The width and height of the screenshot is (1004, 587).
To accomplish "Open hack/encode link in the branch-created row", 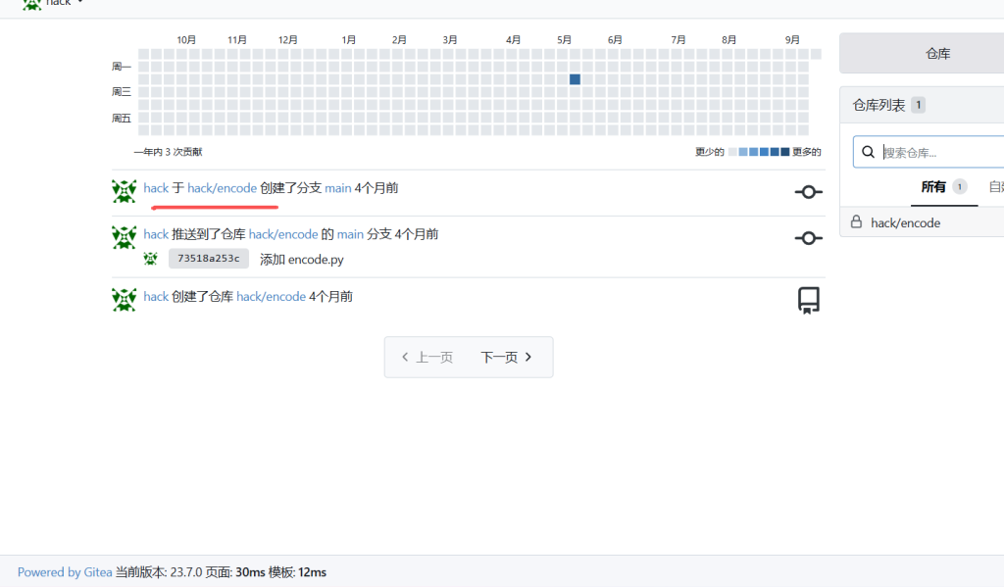I will (x=222, y=188).
